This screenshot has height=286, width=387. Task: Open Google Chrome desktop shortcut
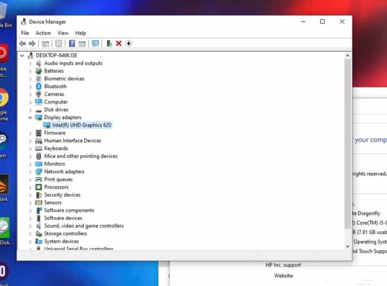pos(4,98)
